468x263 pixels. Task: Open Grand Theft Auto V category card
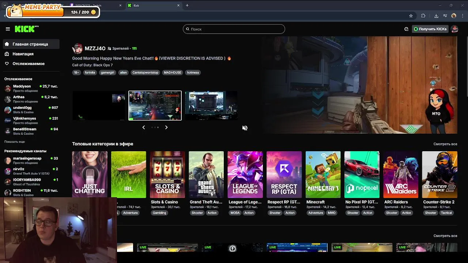point(206,174)
